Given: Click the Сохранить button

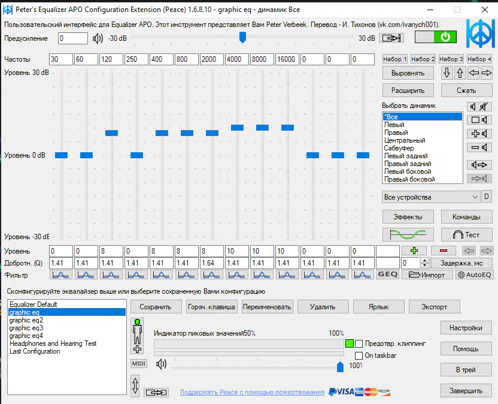Looking at the screenshot, I should pos(160,306).
